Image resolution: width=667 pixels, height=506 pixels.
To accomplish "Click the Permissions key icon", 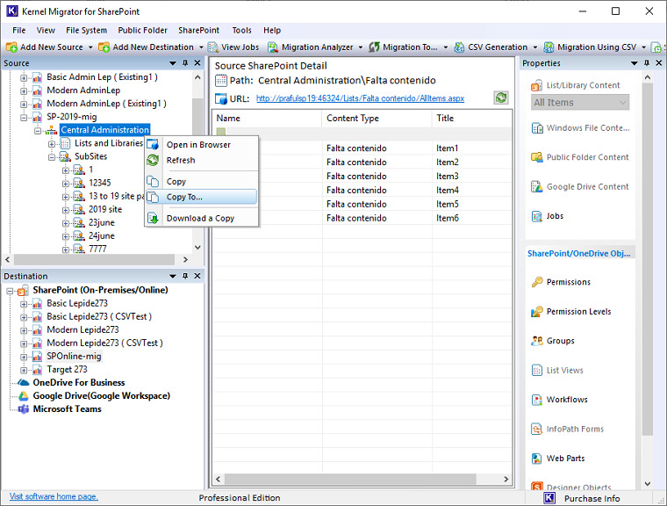I will [537, 282].
